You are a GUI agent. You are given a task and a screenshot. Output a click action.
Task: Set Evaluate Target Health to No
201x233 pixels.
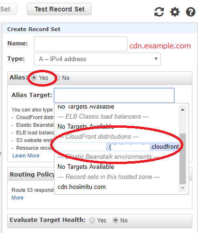(x=116, y=220)
